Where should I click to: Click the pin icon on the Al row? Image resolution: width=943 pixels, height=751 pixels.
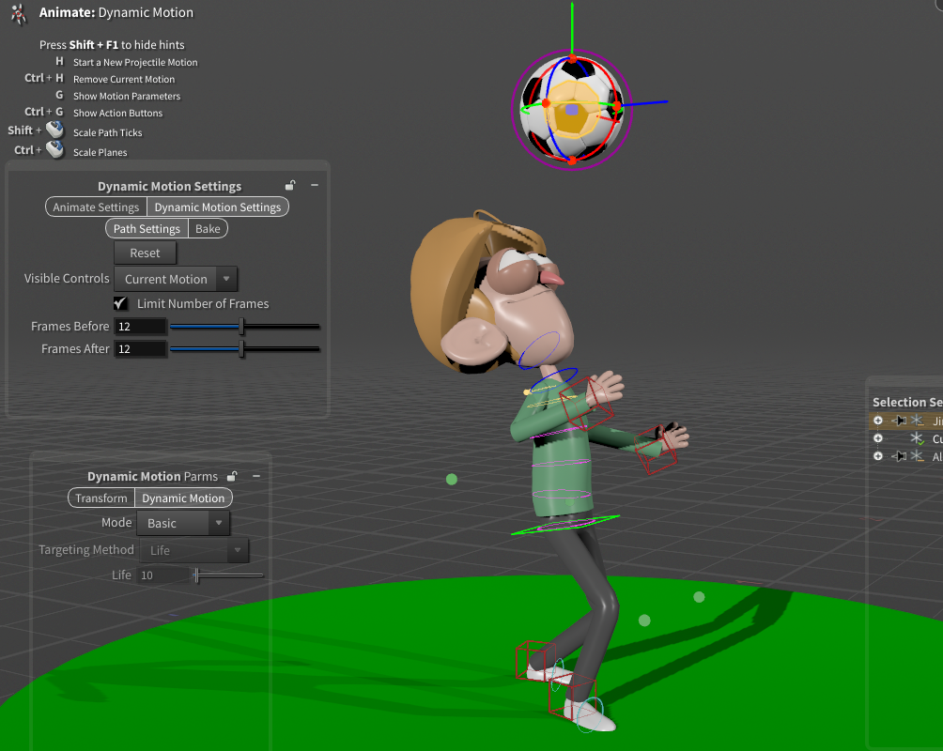pyautogui.click(x=899, y=456)
